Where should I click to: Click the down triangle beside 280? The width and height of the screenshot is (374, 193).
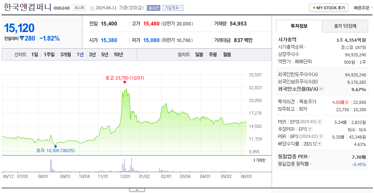(22, 38)
